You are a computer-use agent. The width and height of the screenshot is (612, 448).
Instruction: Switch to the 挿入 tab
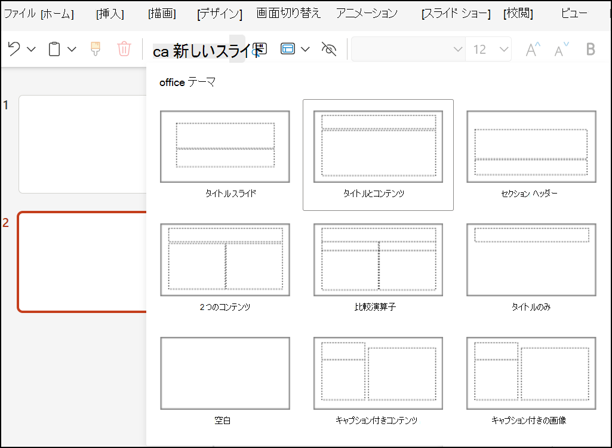[110, 14]
